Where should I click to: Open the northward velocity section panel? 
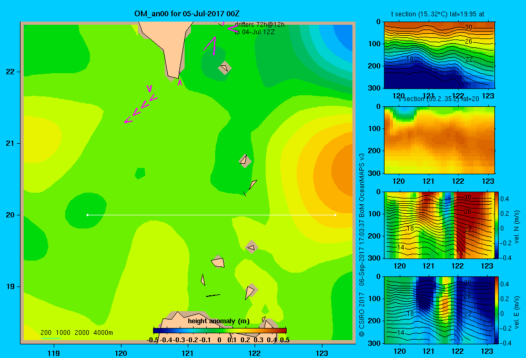[439, 225]
